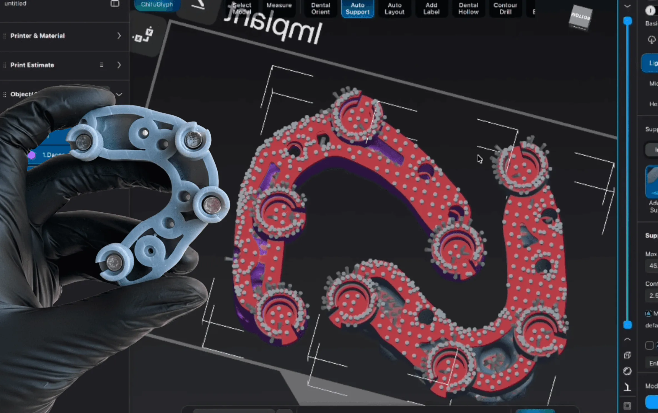Tick the checkbox below the default label
The width and height of the screenshot is (658, 413).
649,345
